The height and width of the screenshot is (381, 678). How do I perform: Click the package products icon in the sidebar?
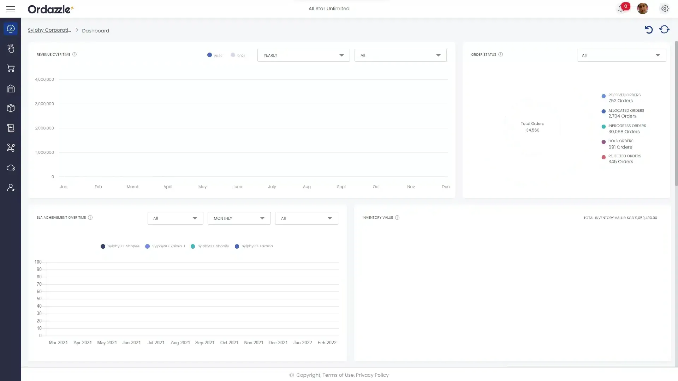click(x=11, y=108)
